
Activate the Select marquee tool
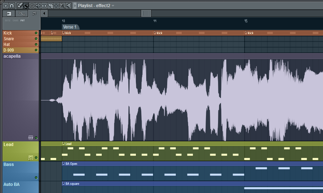(56, 6)
